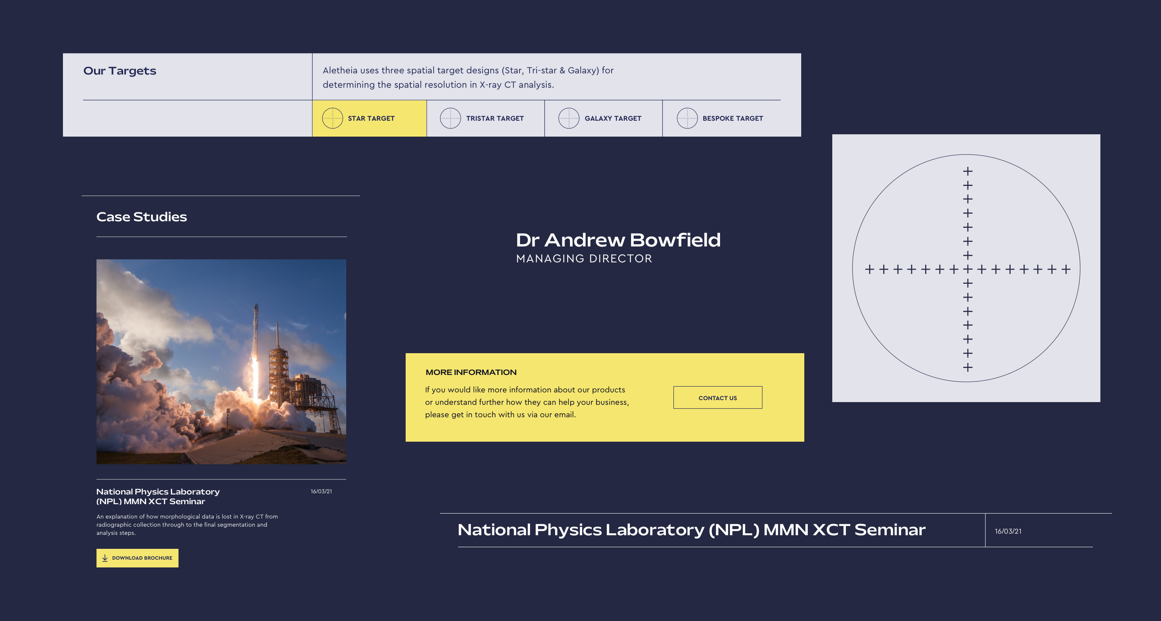
Task: Click center plus of large star target
Action: tap(967, 269)
